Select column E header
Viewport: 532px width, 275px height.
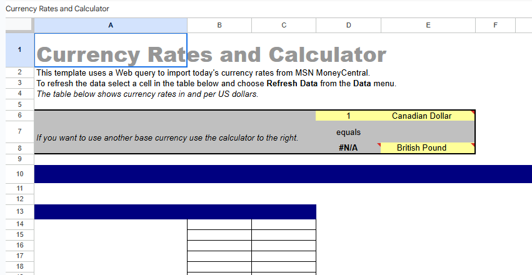[x=428, y=25]
